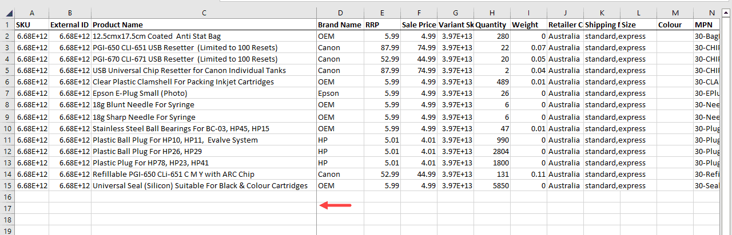Select column A header
This screenshot has height=235, width=732.
click(x=31, y=13)
